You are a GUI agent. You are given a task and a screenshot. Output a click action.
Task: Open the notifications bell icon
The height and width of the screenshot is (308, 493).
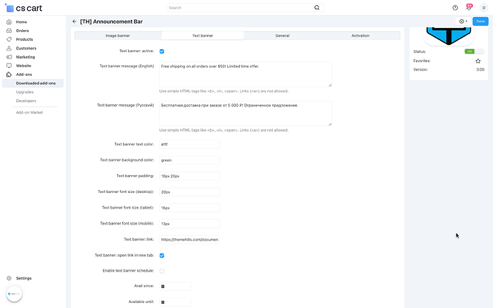[469, 8]
